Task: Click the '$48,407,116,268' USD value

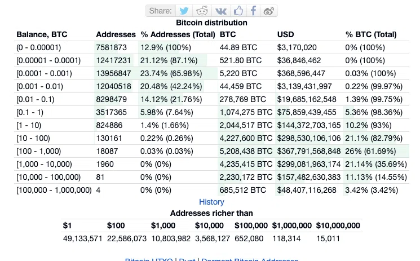Action: point(307,191)
